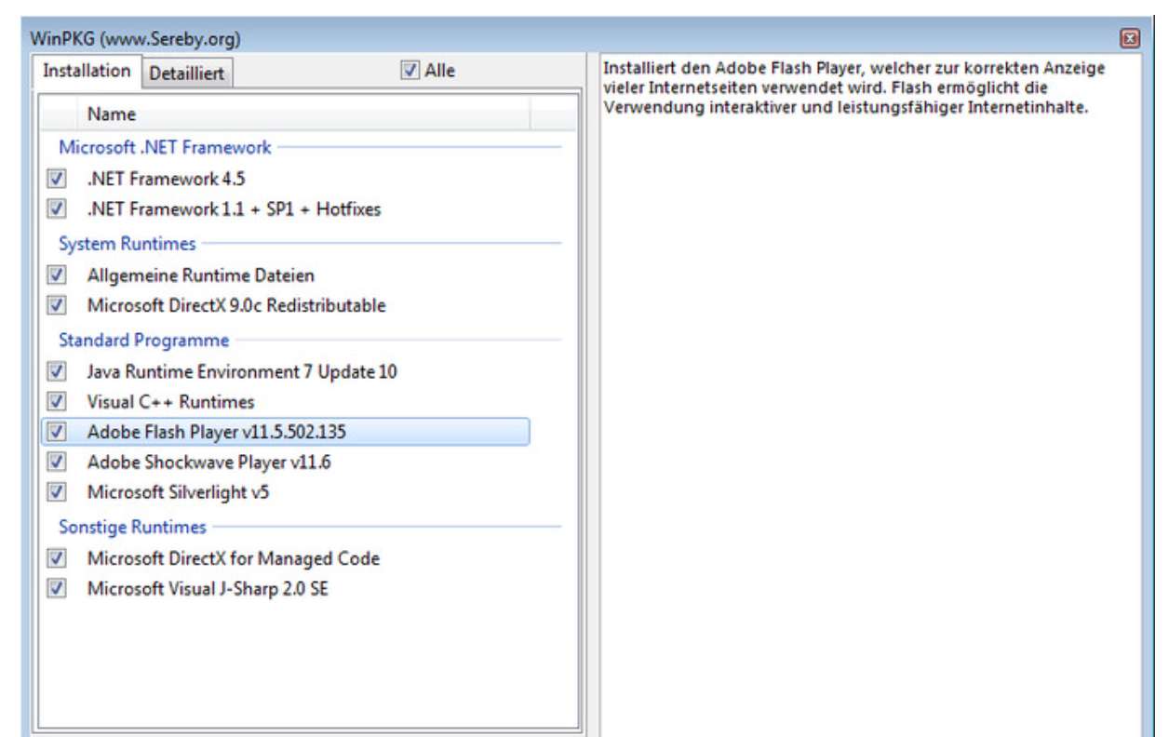Image resolution: width=1169 pixels, height=737 pixels.
Task: Uncheck .NET Framework 1.1 + SP1 checkbox
Action: click(58, 208)
